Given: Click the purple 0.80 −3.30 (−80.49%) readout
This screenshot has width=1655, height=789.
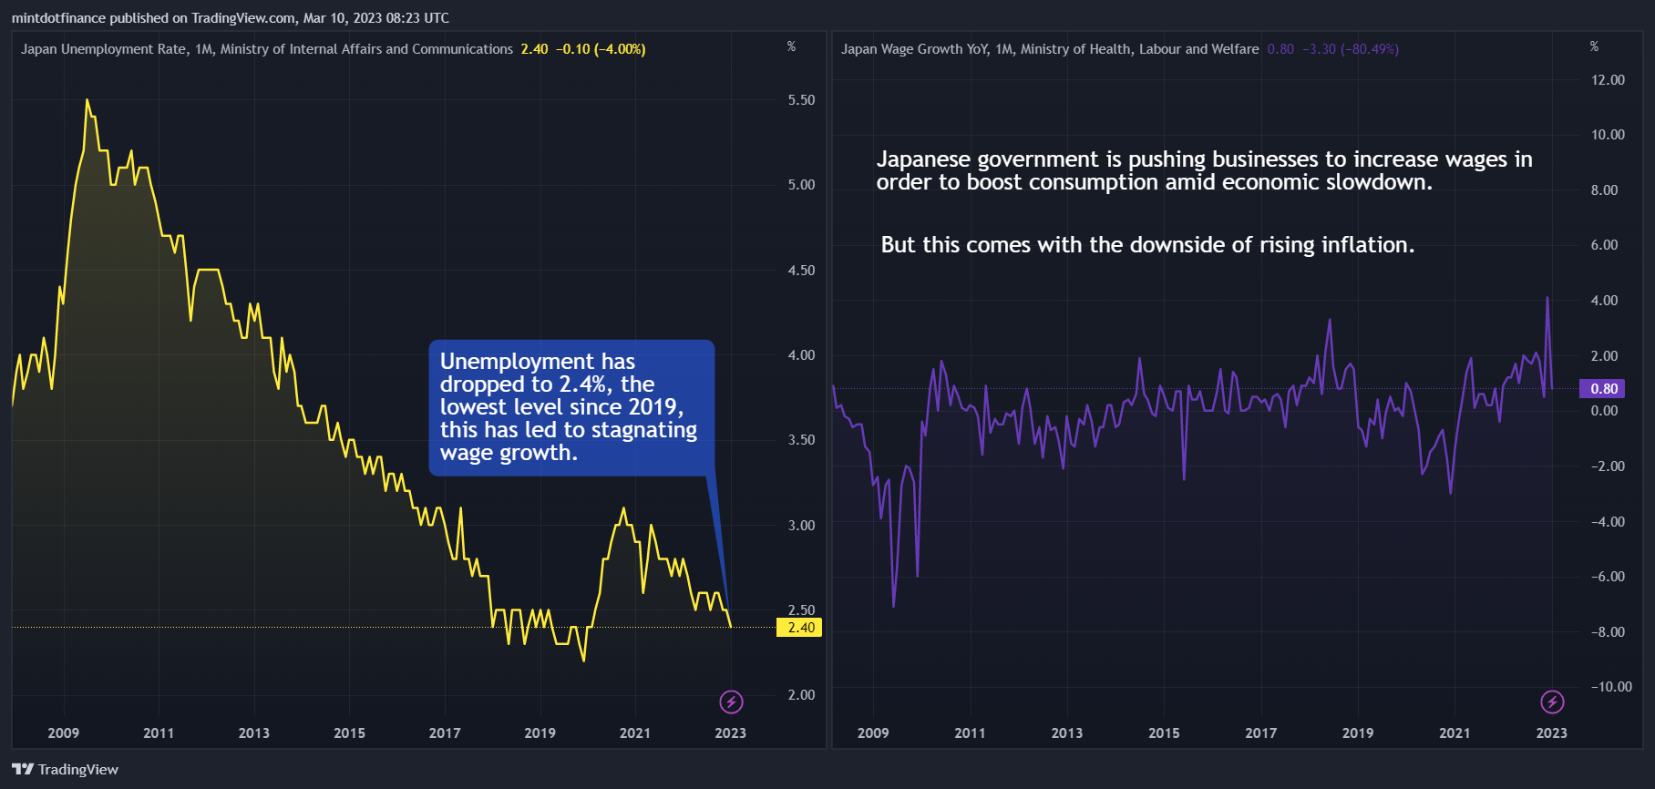Looking at the screenshot, I should 1332,49.
